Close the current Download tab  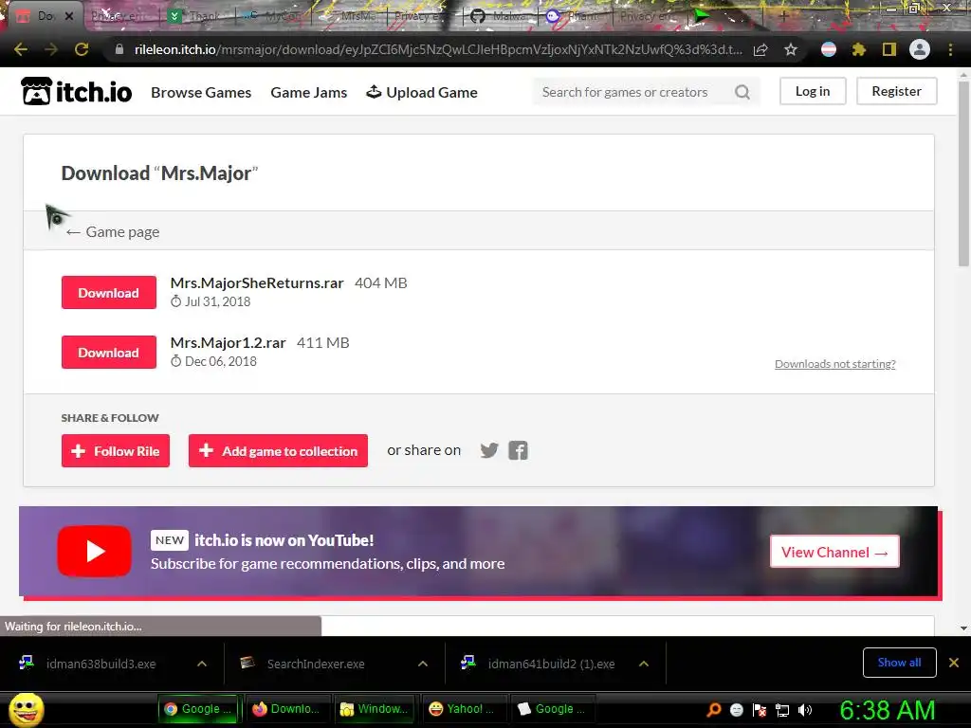(69, 17)
